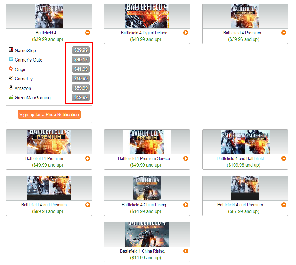Image resolution: width=296 pixels, height=265 pixels.
Task: Expand the truncated 'Battlefield 4 China Rising...' card
Action: click(186, 251)
